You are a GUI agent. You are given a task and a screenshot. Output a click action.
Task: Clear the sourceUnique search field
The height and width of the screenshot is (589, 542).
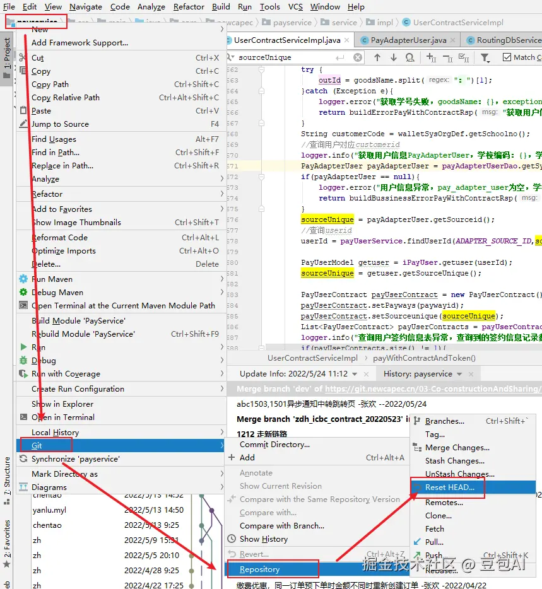(x=358, y=57)
